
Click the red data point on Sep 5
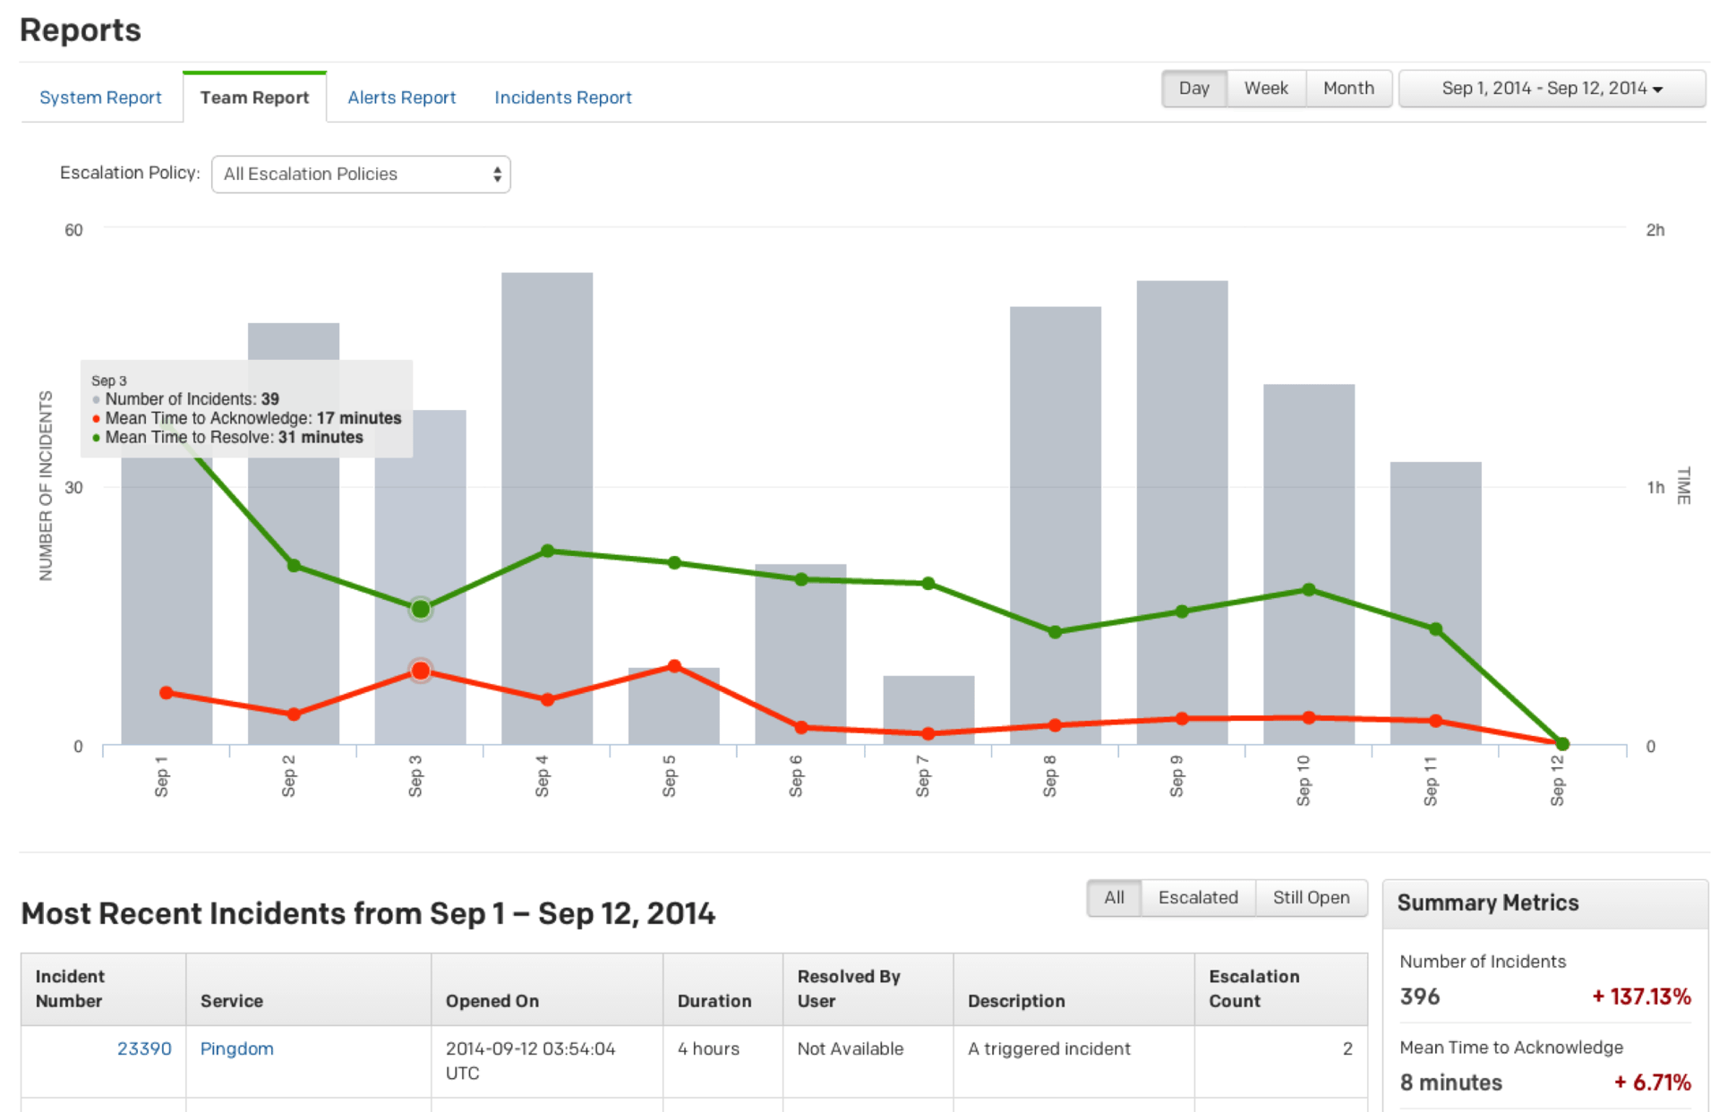(x=674, y=666)
